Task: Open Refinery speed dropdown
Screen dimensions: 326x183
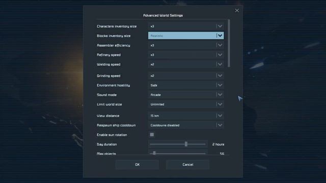Action: 186,55
